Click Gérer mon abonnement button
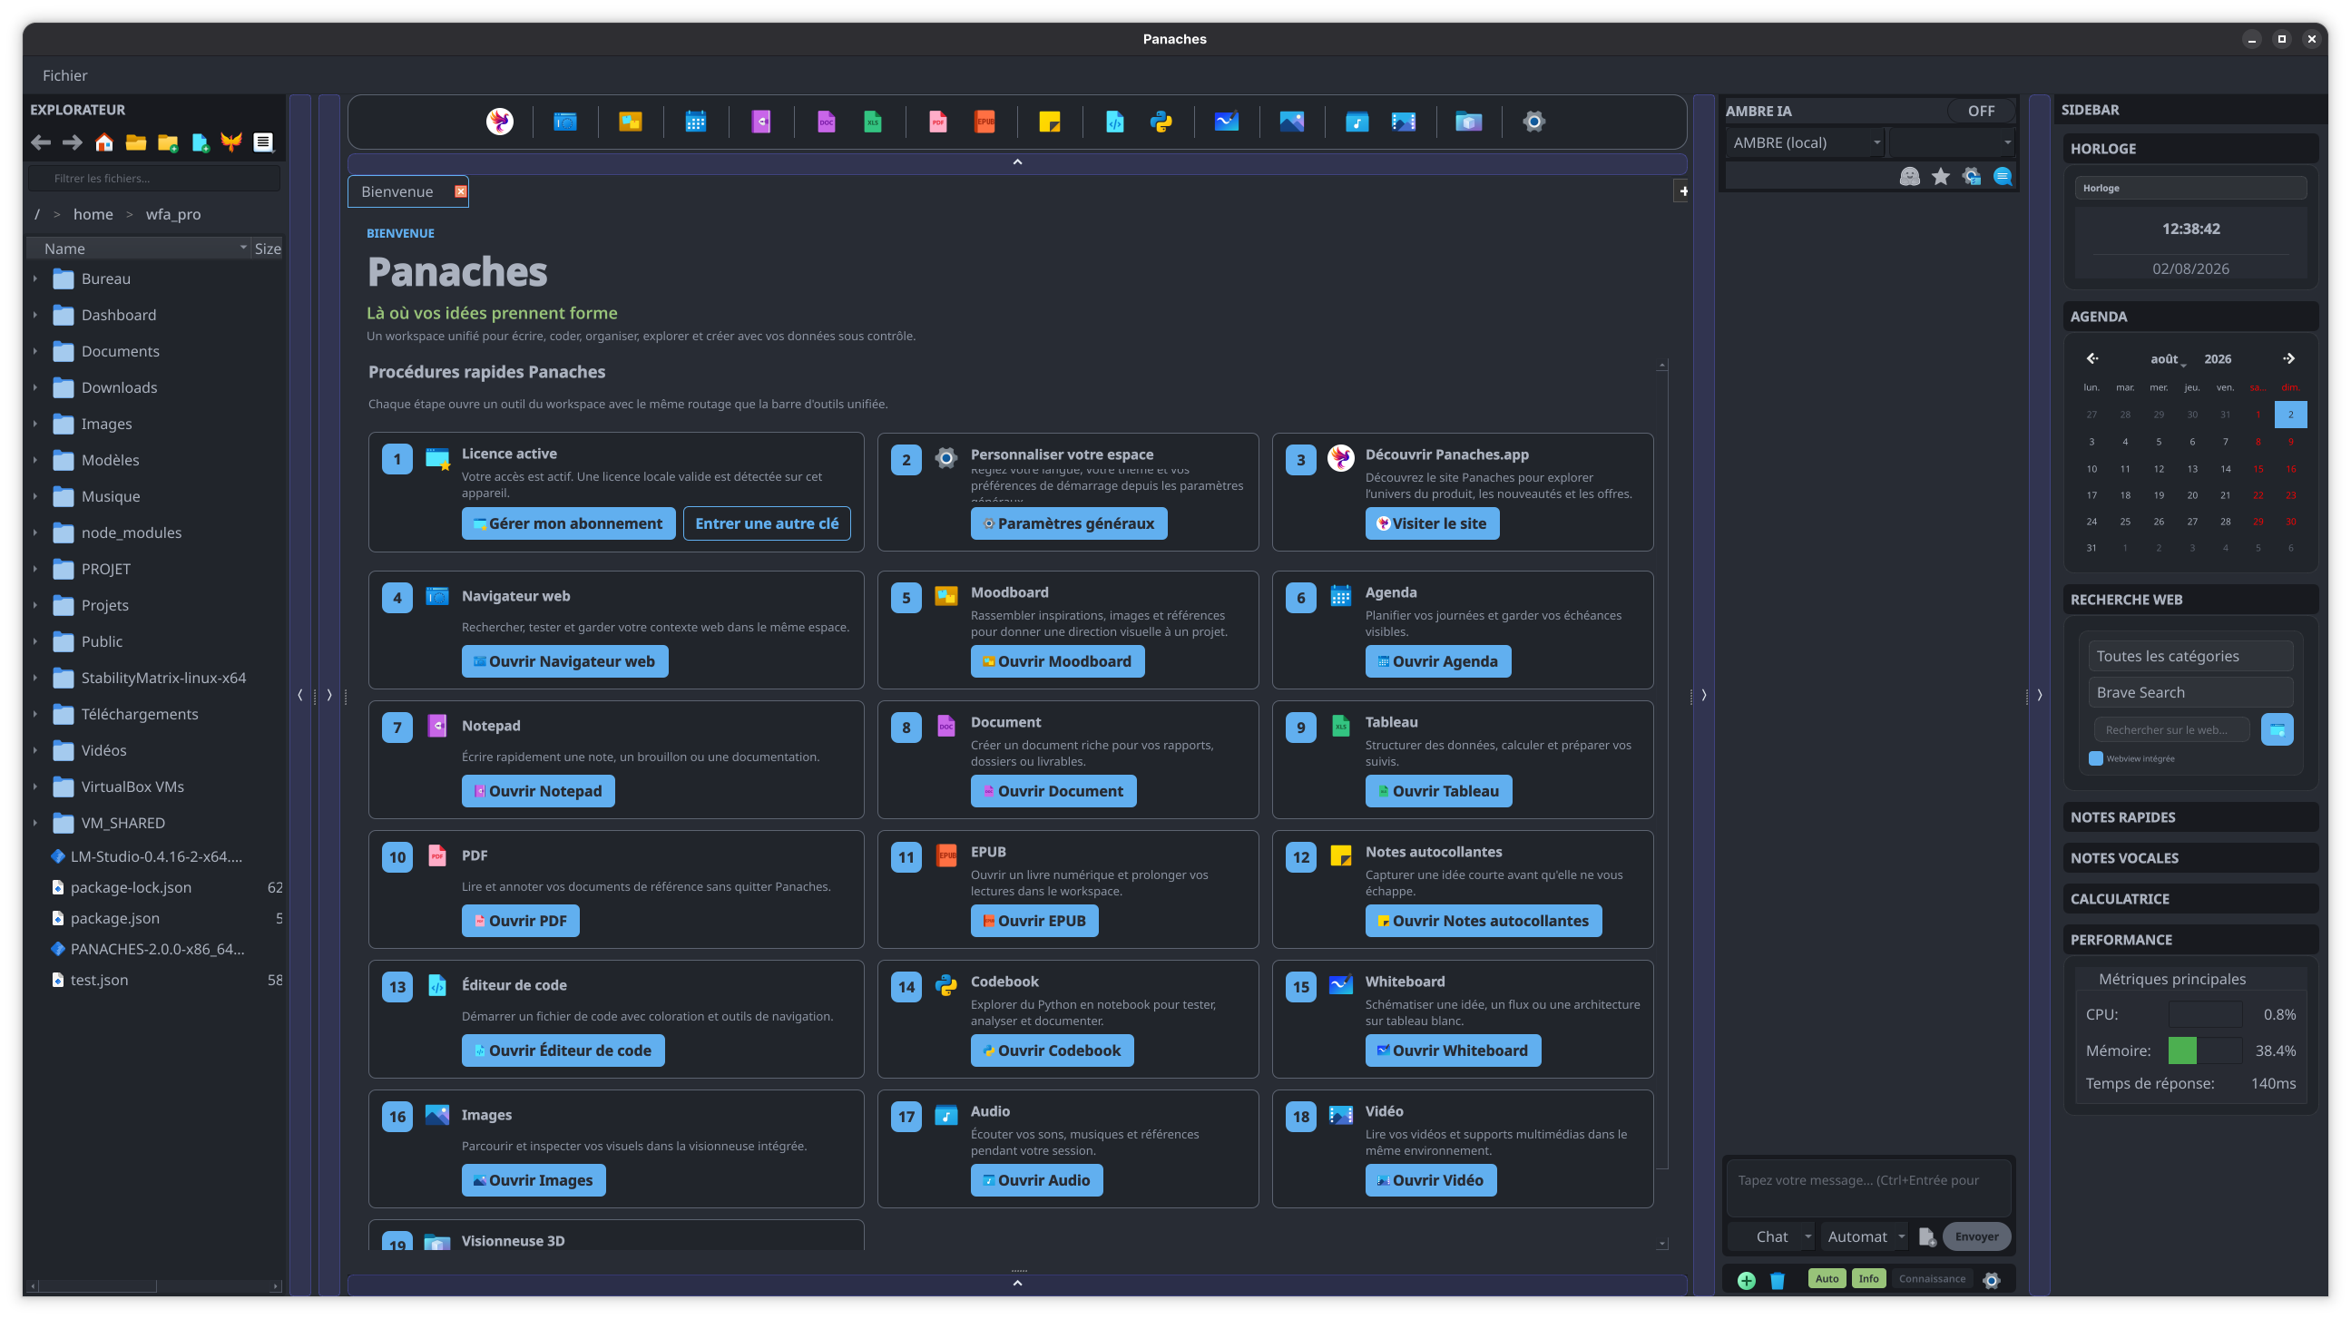 [568, 523]
